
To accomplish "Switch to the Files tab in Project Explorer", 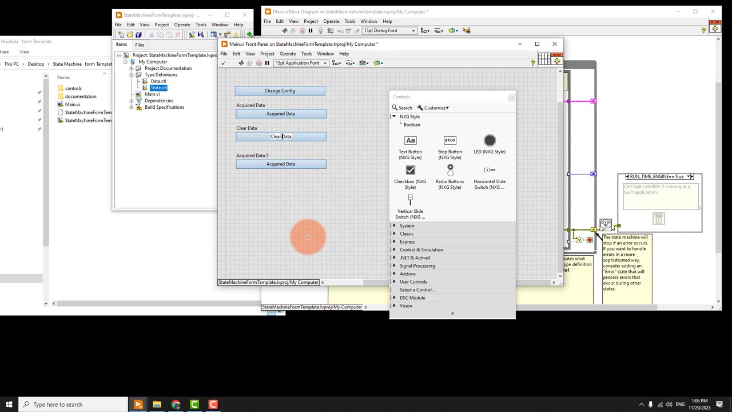I will click(x=140, y=45).
